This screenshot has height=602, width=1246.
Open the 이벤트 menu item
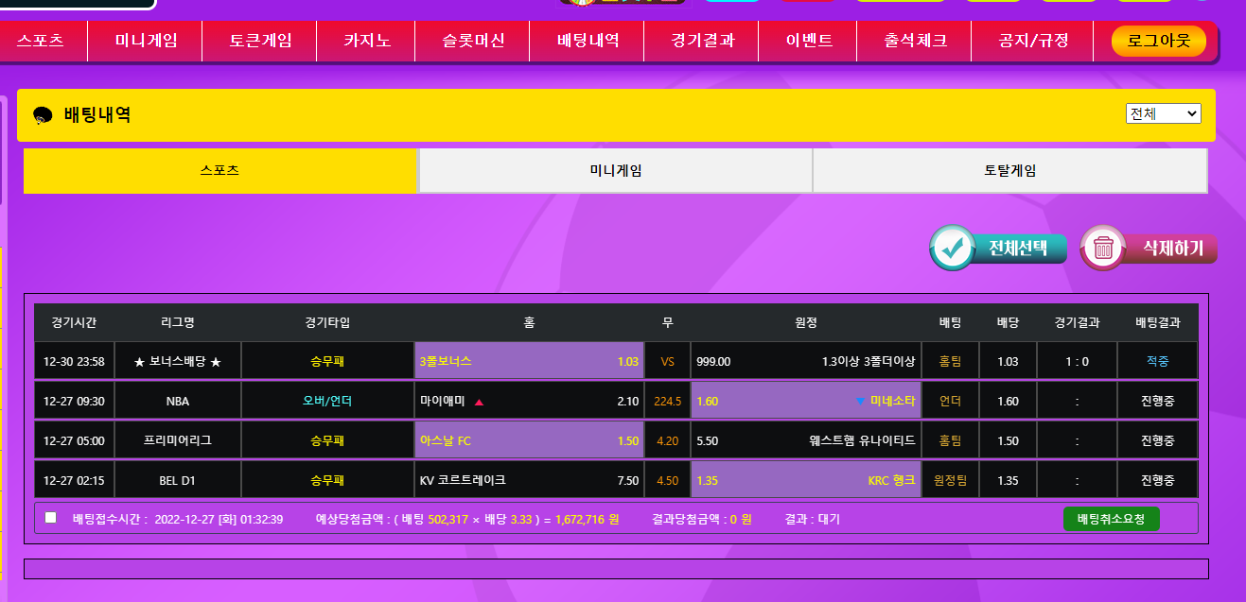coord(809,41)
